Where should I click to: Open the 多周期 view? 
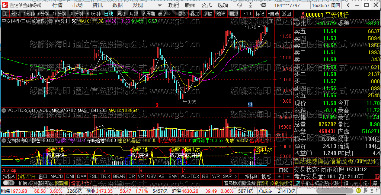point(148,14)
